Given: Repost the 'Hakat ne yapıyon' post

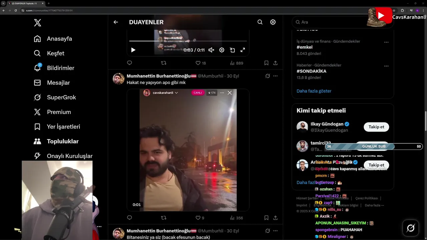Looking at the screenshot, I should (x=163, y=218).
